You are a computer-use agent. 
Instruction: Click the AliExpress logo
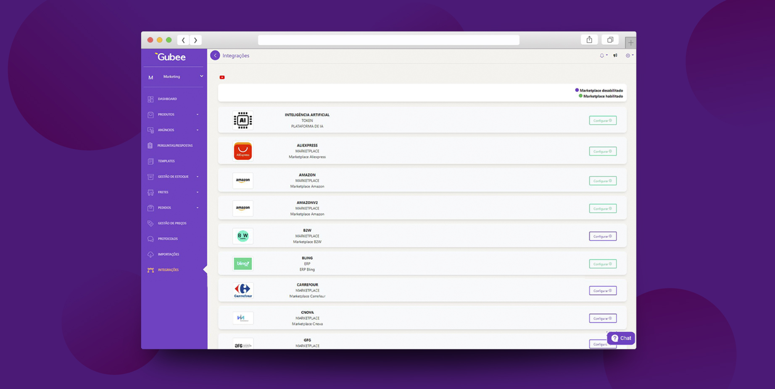click(243, 151)
